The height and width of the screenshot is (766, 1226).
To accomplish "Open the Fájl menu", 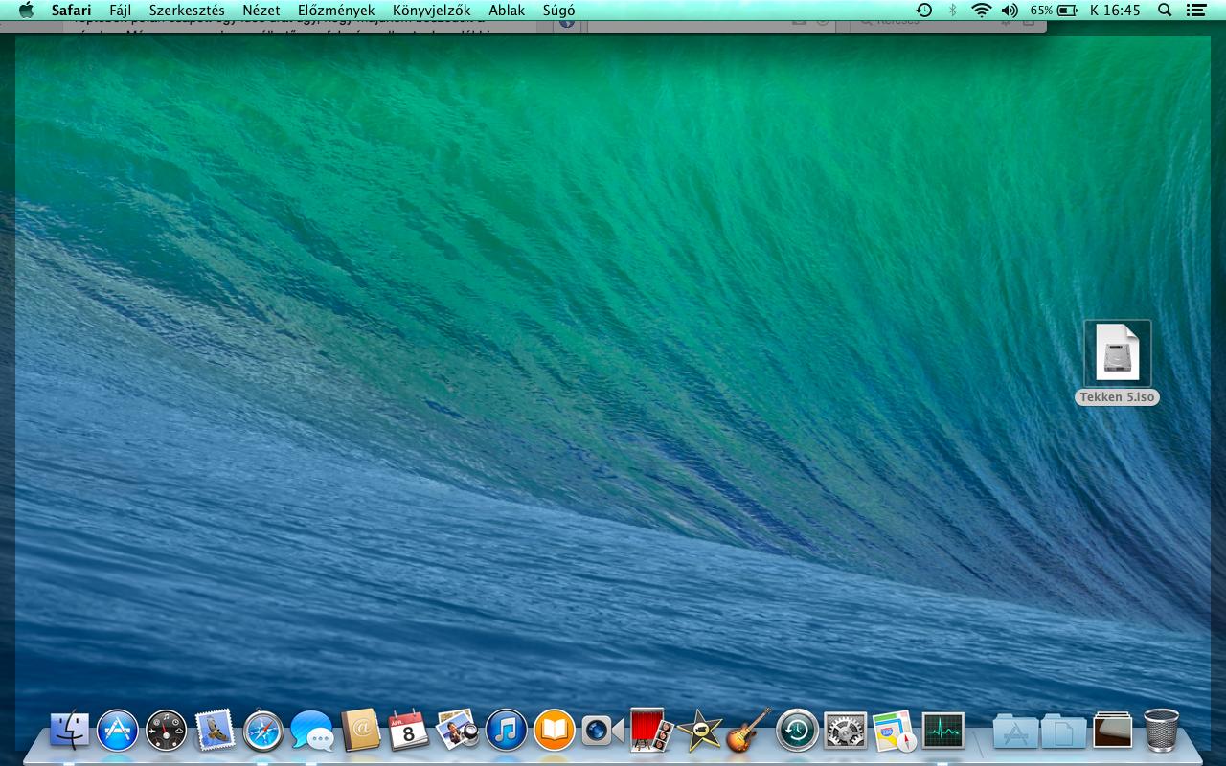I will [x=120, y=10].
